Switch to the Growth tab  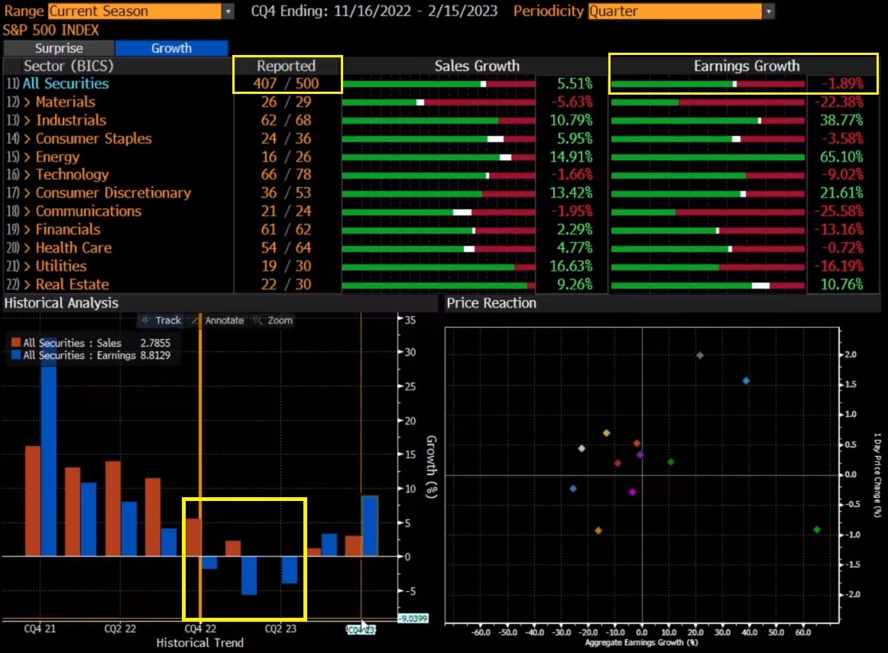click(172, 48)
